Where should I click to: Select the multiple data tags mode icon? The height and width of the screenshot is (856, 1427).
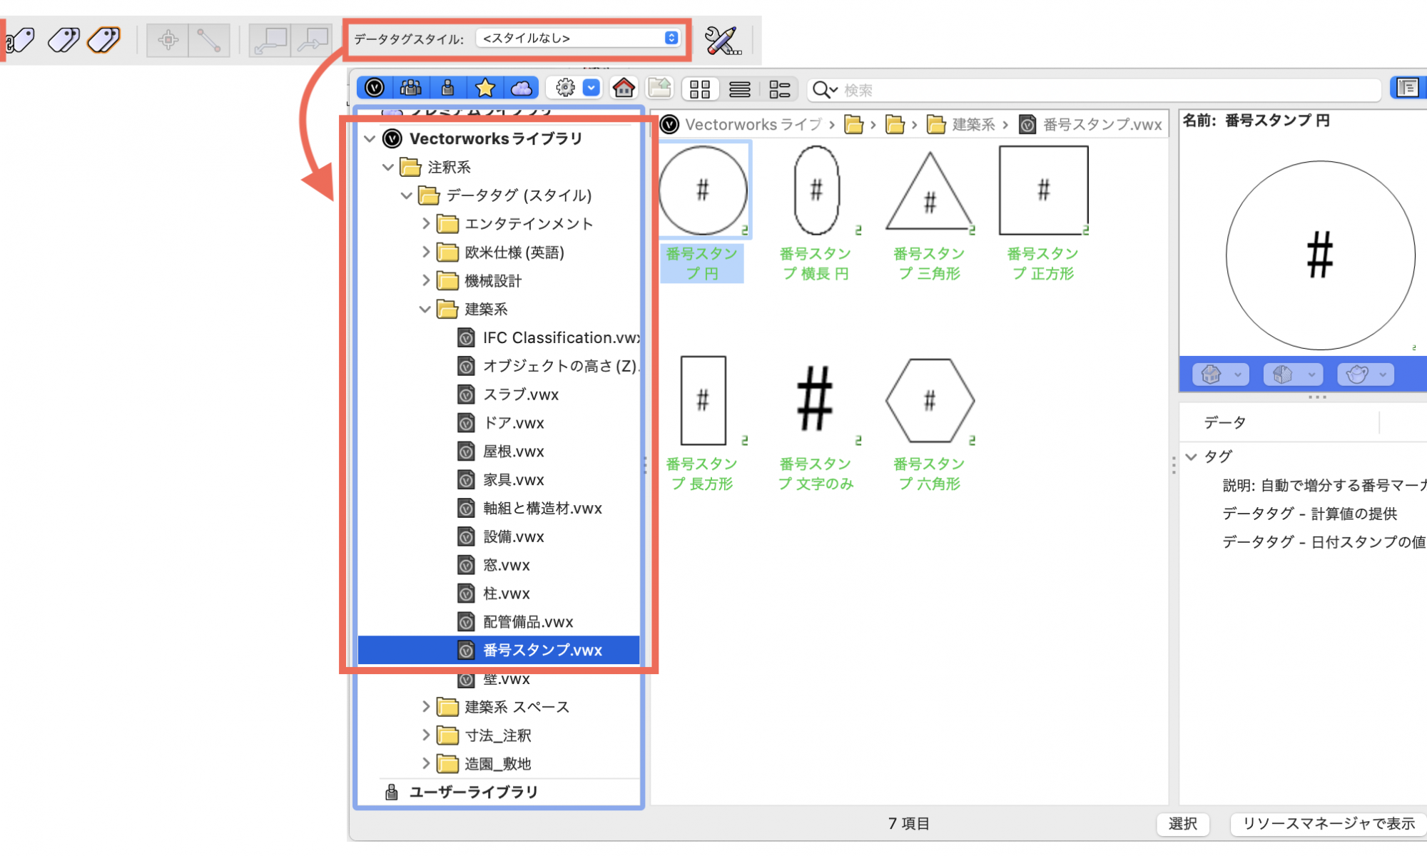(x=64, y=40)
